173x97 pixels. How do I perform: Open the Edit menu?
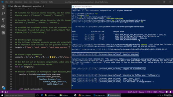click(11, 2)
